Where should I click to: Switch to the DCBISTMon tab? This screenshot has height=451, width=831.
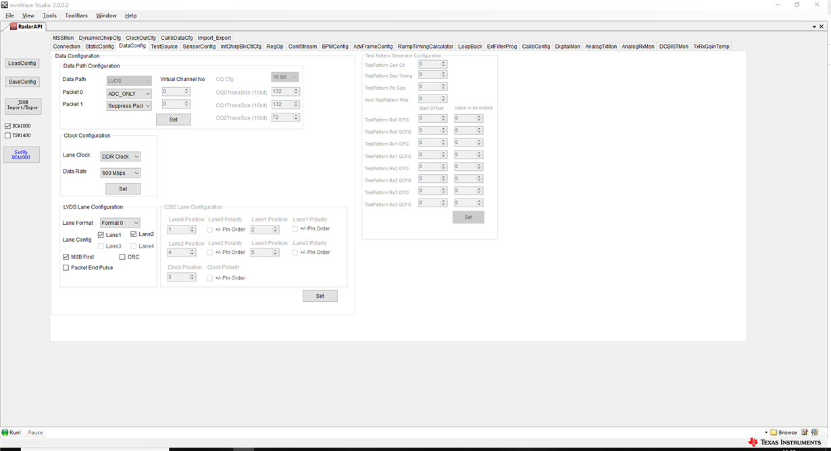(x=674, y=47)
